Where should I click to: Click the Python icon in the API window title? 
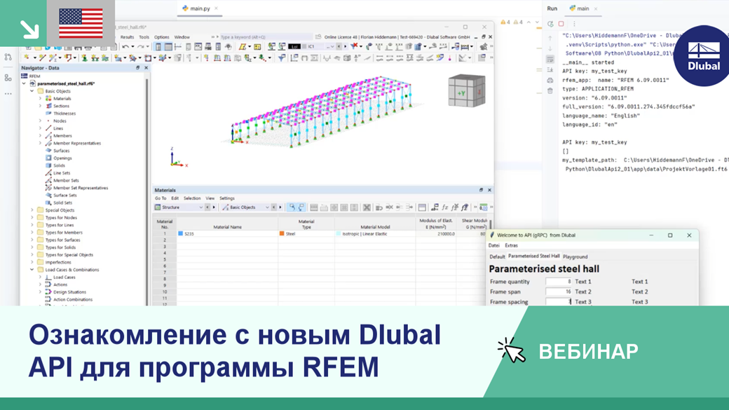492,235
